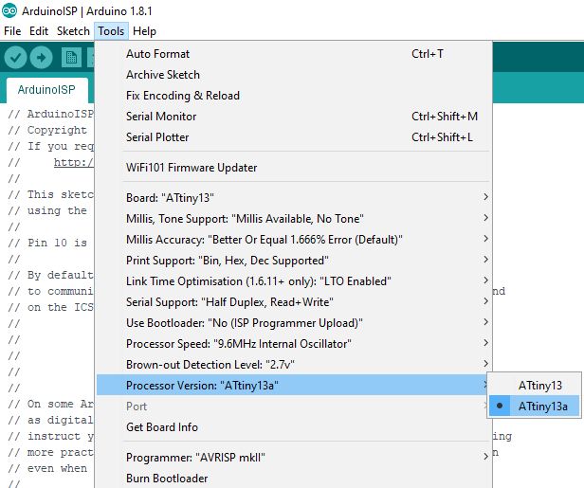Click the Upload arrow toolbar icon
This screenshot has width=584, height=488.
[41, 58]
